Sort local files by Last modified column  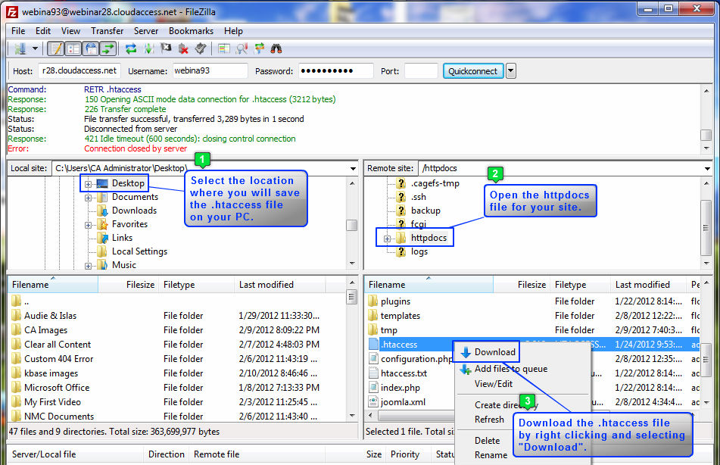pos(279,285)
